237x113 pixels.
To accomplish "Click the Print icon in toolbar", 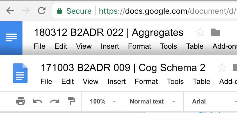I will (x=21, y=101).
